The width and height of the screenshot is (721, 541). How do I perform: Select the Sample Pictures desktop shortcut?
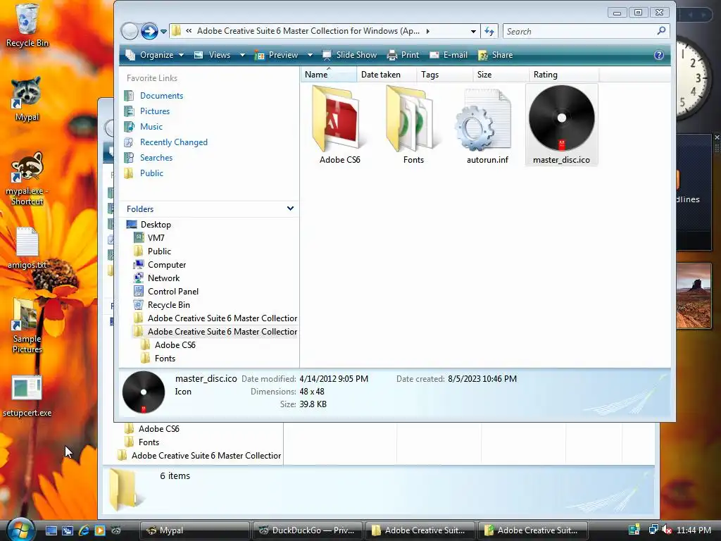27,325
